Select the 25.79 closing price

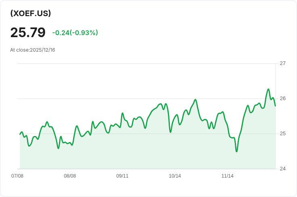pyautogui.click(x=28, y=32)
